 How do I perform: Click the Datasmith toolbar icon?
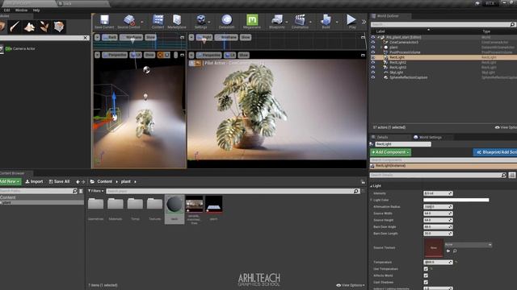click(227, 22)
